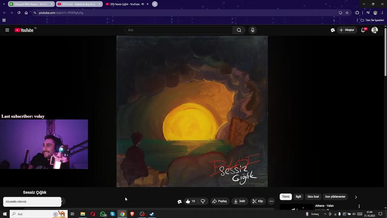The width and height of the screenshot is (387, 218).
Task: Open YouTube notifications bell
Action: coord(363,30)
